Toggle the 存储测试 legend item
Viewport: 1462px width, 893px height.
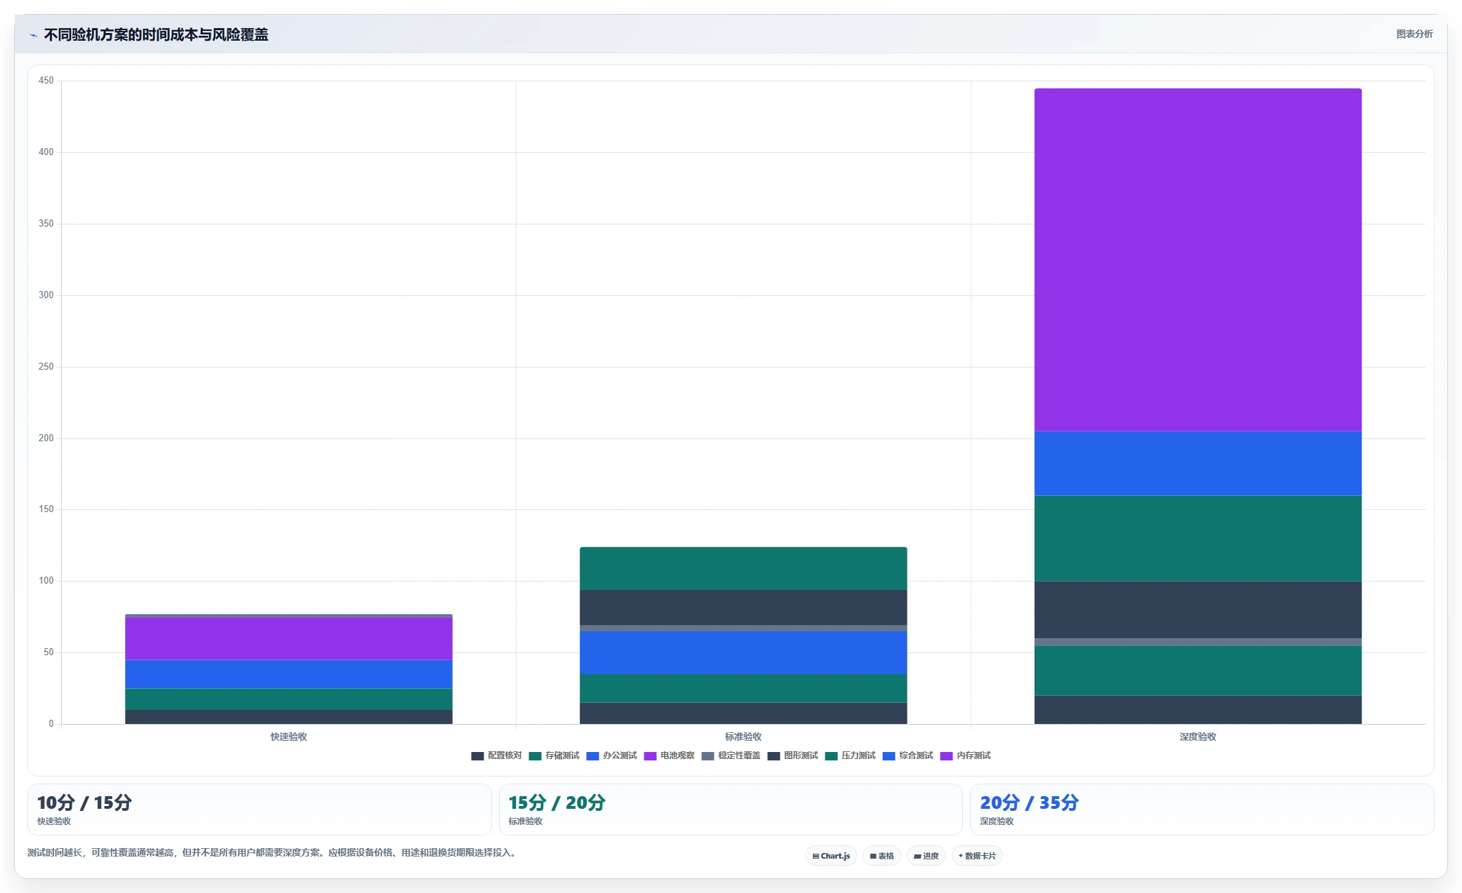pos(554,756)
